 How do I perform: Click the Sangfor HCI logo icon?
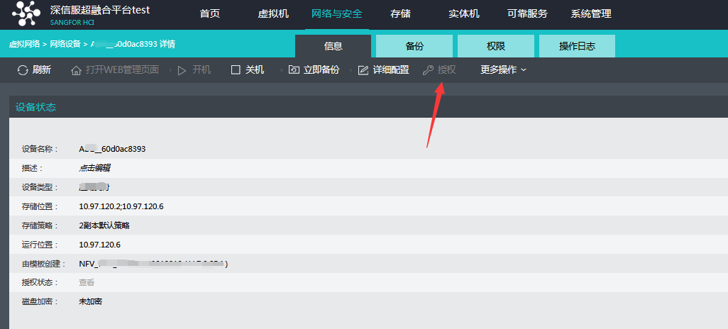pyautogui.click(x=26, y=14)
